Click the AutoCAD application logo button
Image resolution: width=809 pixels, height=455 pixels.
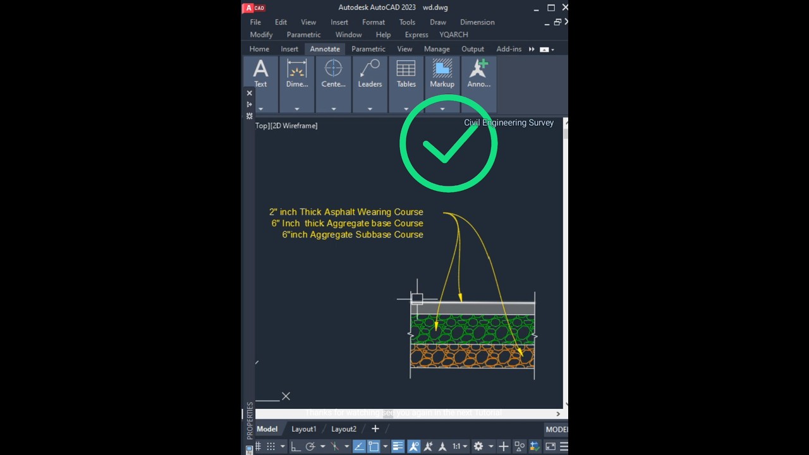[x=254, y=8]
